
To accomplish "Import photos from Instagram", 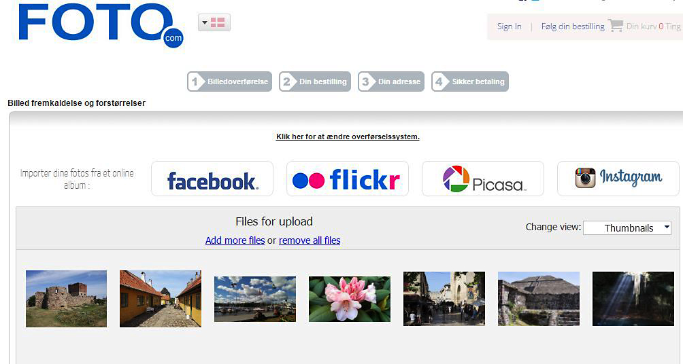I will point(618,179).
